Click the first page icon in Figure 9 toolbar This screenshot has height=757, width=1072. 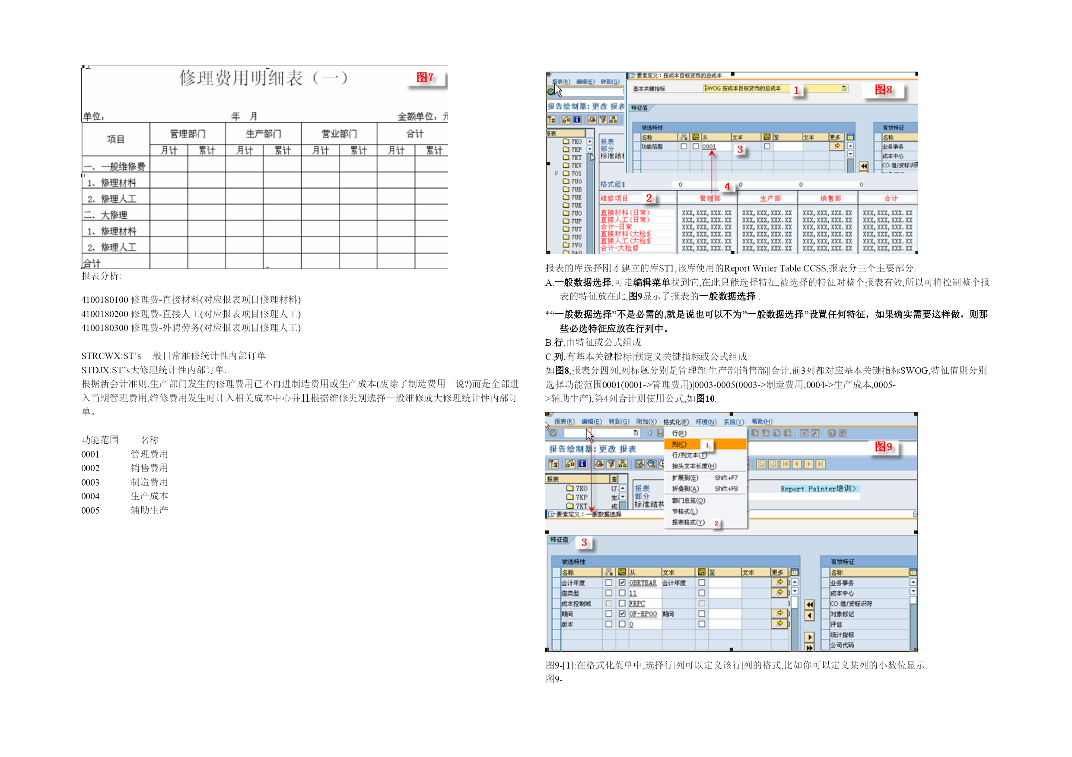786,464
